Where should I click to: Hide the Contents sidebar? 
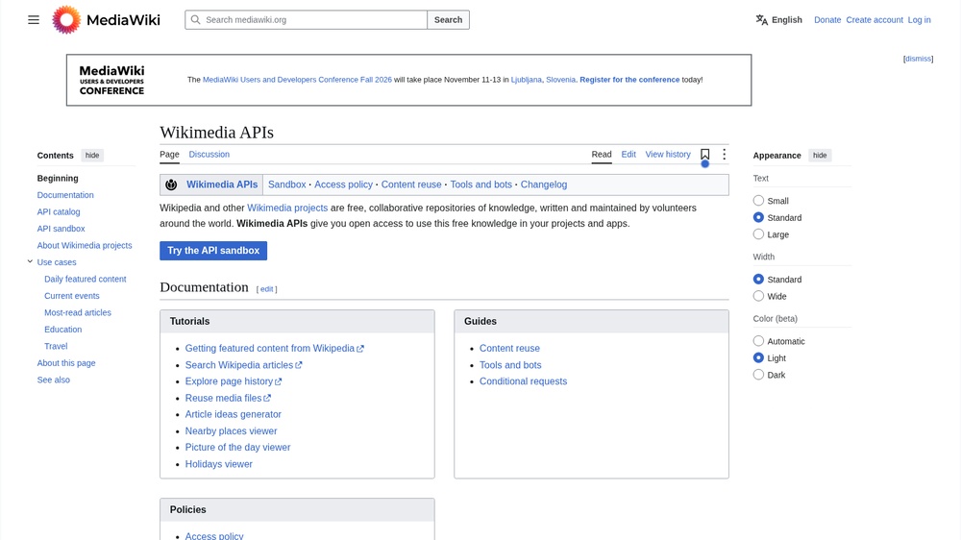tap(92, 155)
